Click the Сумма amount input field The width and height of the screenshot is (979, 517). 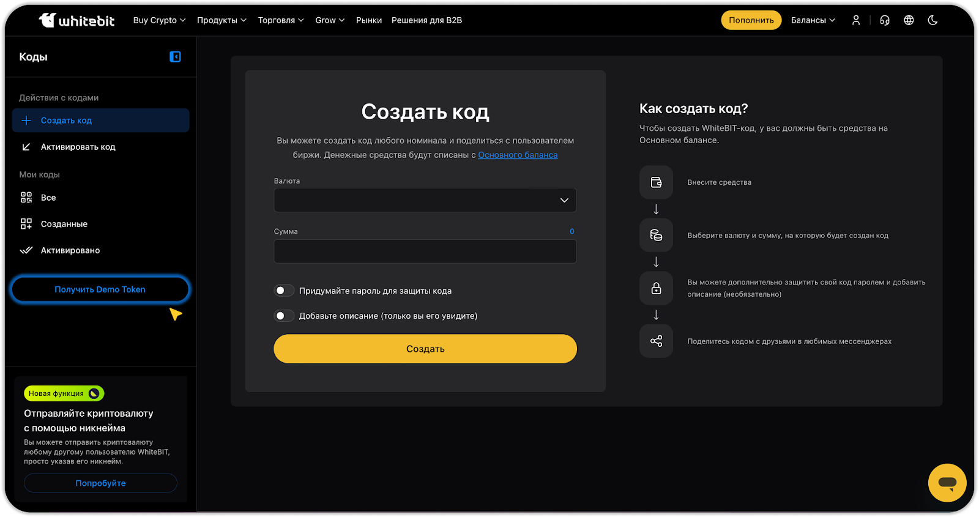pos(425,251)
